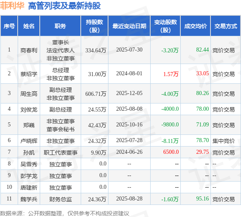Click the 序号 column header
The width and height of the screenshot is (241, 217).
point(9,26)
